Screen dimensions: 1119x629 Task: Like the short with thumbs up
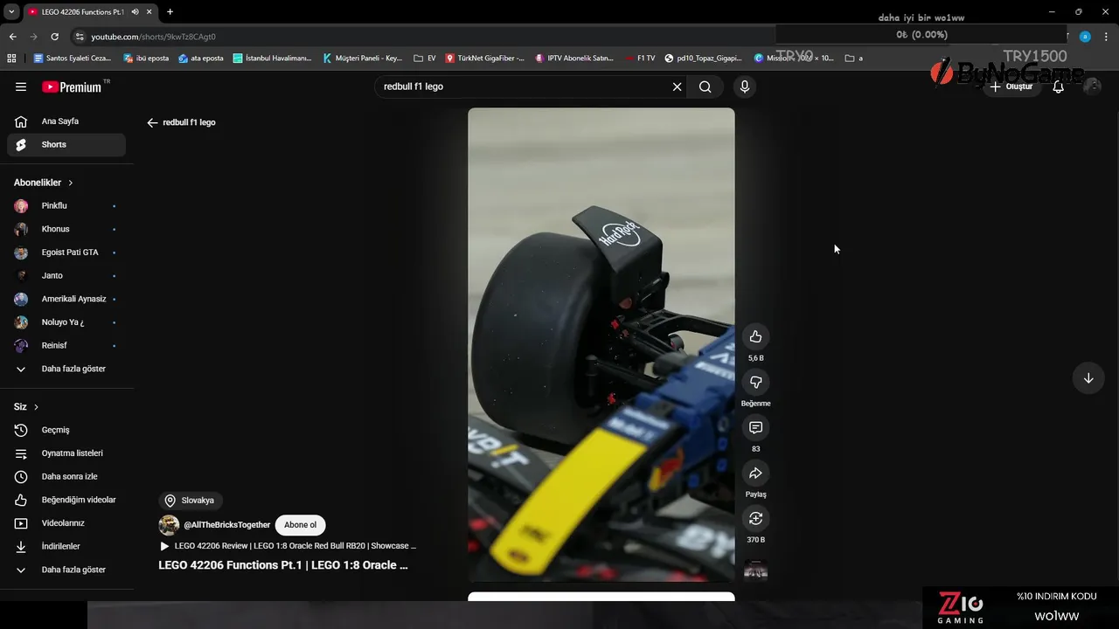pos(755,336)
